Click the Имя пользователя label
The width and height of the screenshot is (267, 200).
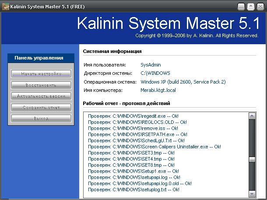(x=105, y=65)
